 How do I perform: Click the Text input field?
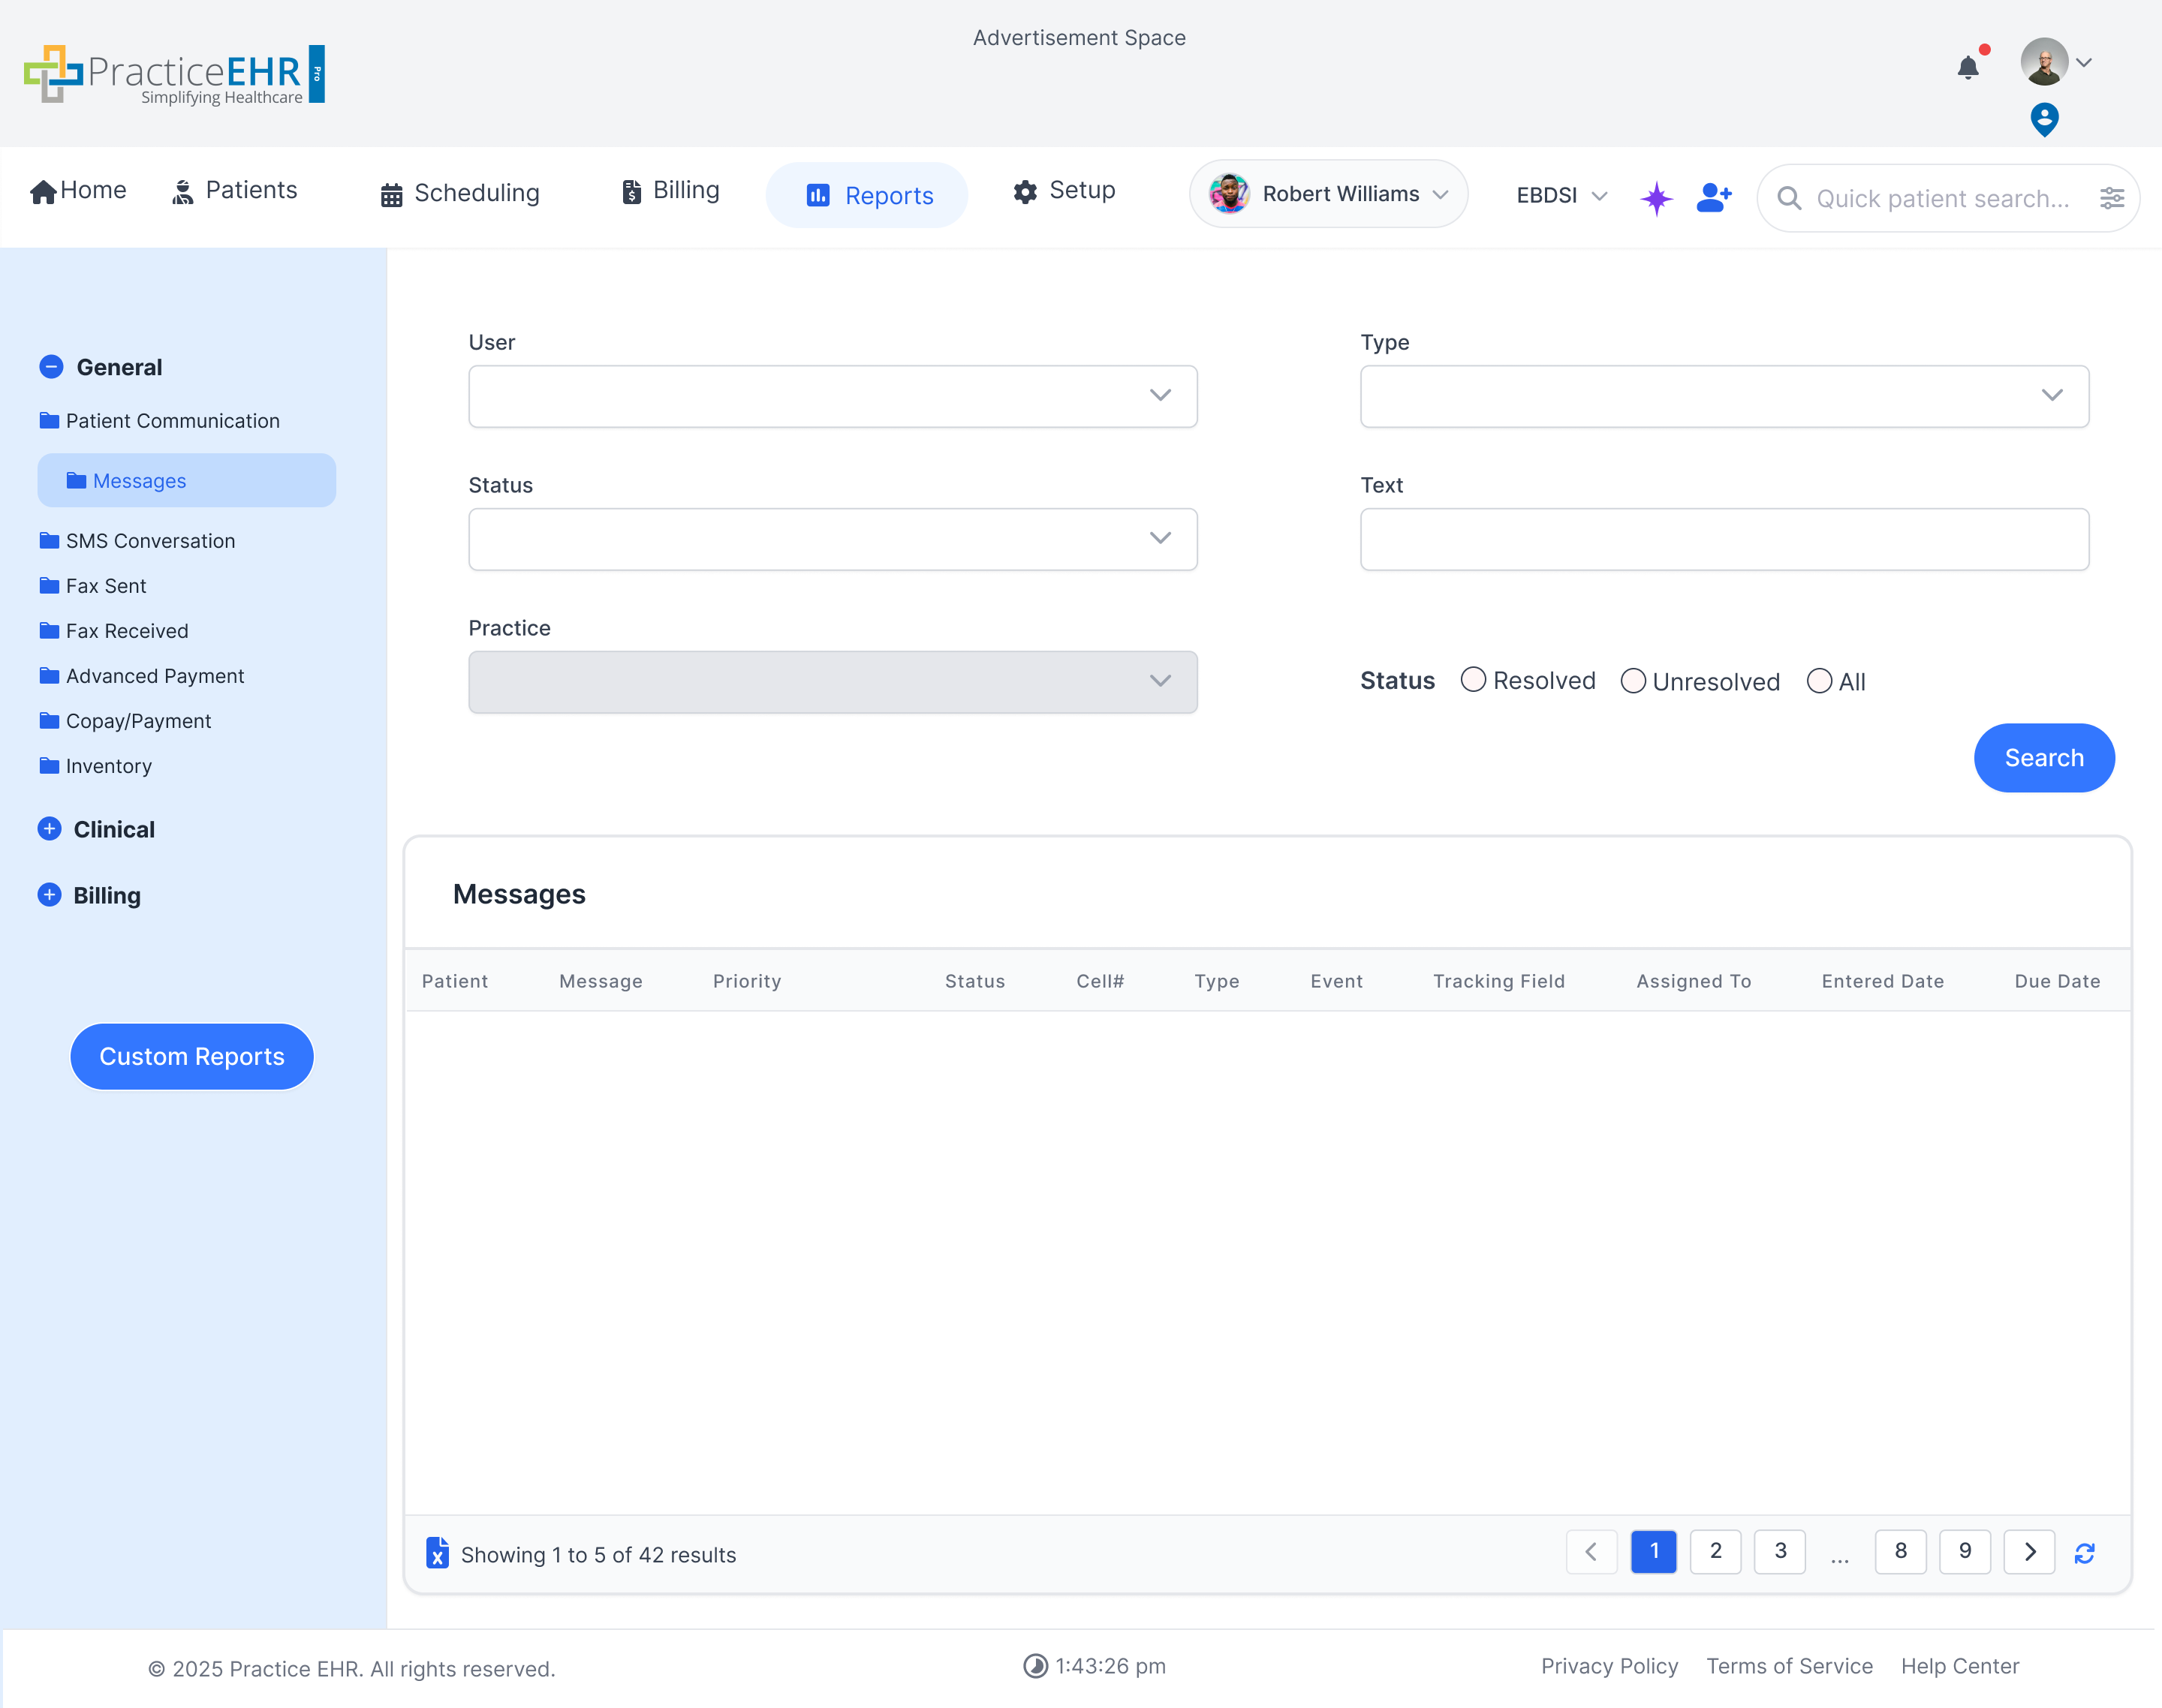(x=1724, y=539)
